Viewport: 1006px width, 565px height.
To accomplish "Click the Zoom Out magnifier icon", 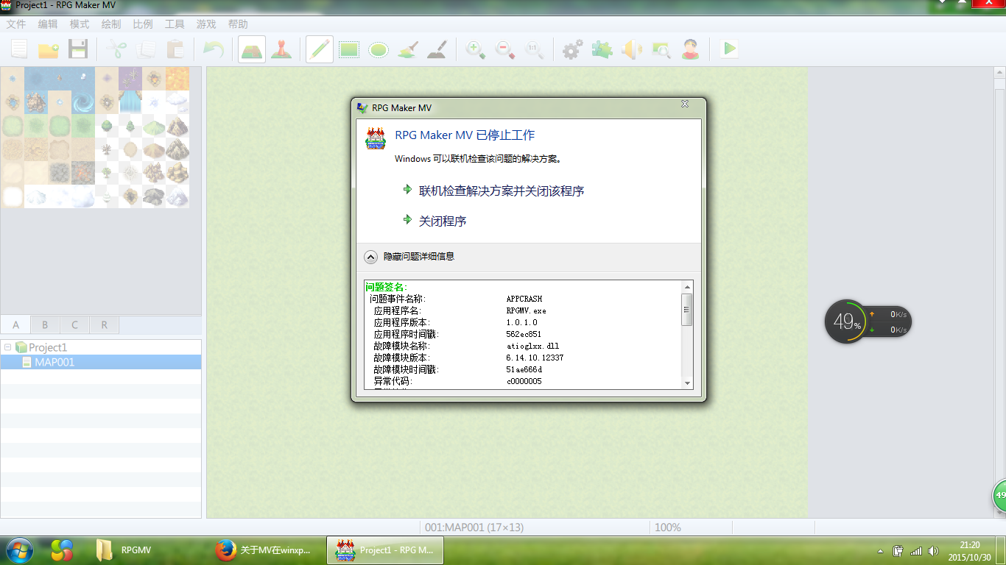I will 504,49.
